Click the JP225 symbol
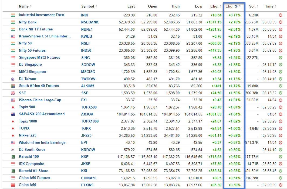Screen dimensions: 287x189 pyautogui.click(x=86, y=135)
